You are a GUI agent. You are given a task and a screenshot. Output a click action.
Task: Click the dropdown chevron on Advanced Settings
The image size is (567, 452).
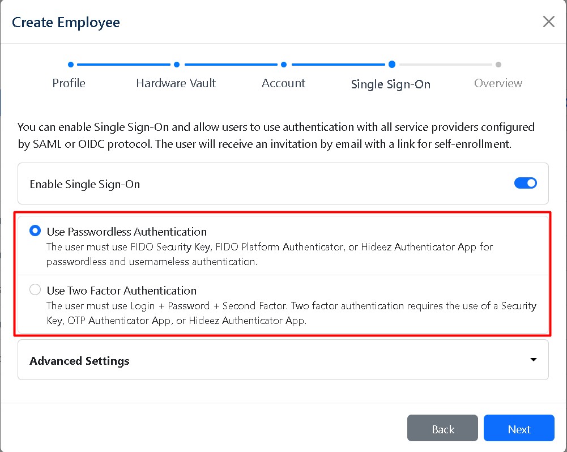click(533, 360)
